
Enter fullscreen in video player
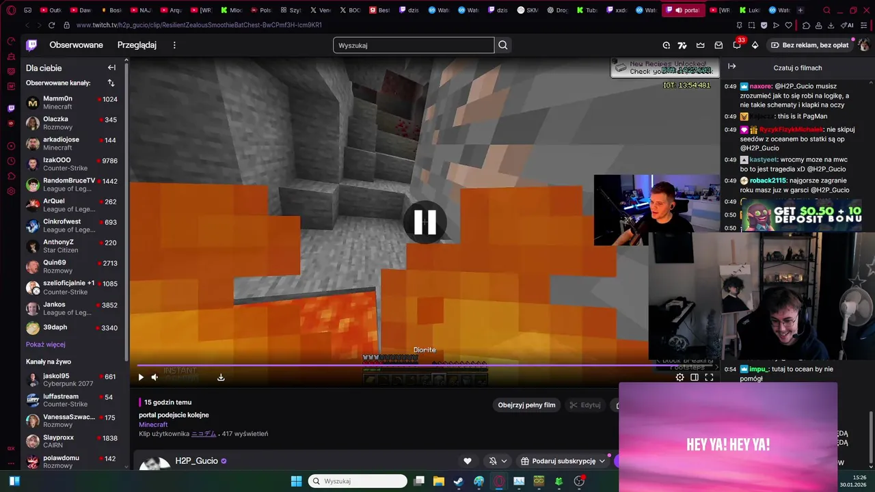[709, 377]
